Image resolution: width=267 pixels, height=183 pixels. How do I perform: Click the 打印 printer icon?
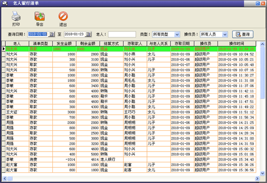[16, 16]
